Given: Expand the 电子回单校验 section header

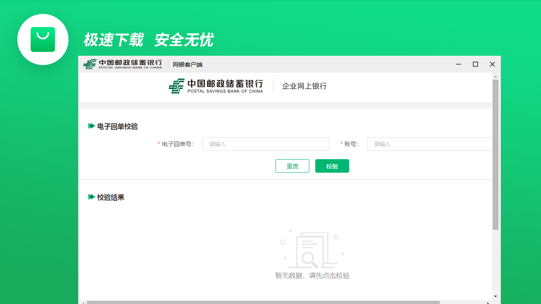Looking at the screenshot, I should pos(117,126).
